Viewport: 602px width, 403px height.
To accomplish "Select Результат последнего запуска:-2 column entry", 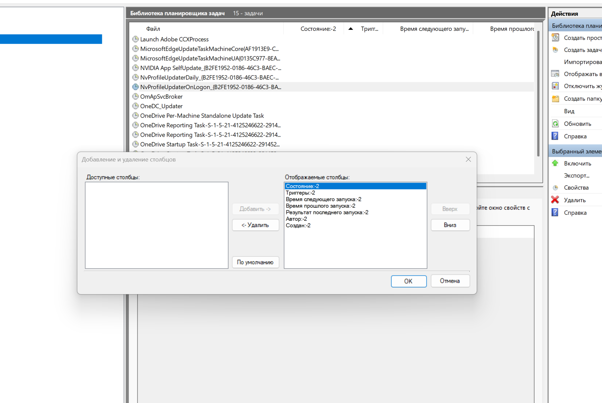I will [355, 212].
